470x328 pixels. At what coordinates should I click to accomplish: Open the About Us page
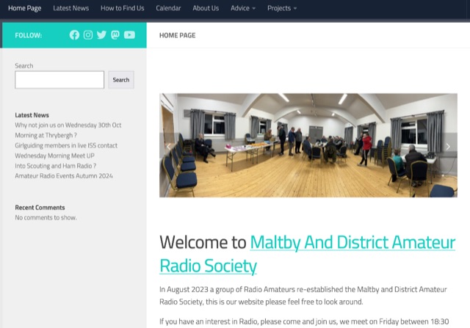(x=206, y=8)
